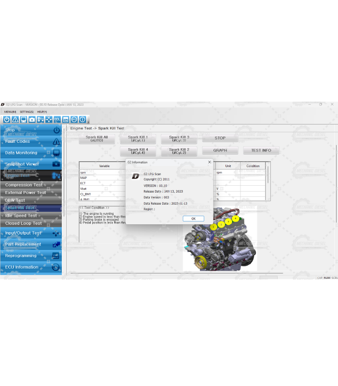Click the EOL icon in the toolbar

coord(57,119)
